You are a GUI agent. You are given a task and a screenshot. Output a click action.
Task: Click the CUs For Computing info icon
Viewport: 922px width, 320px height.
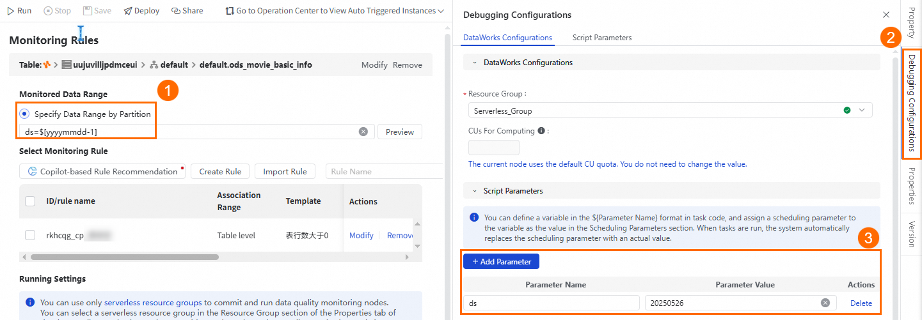pyautogui.click(x=541, y=131)
